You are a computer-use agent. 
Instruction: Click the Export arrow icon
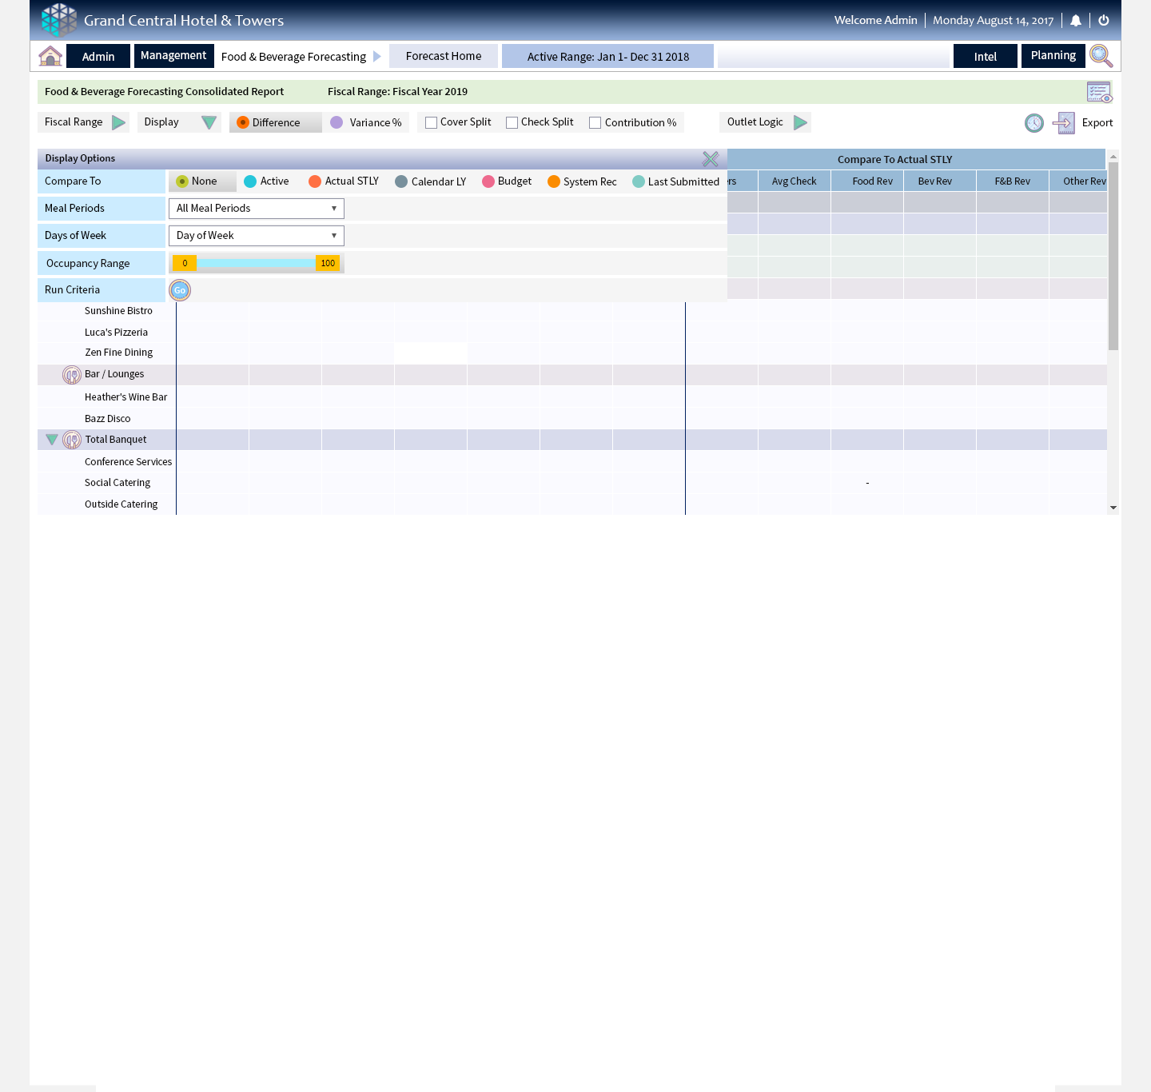pos(1063,123)
